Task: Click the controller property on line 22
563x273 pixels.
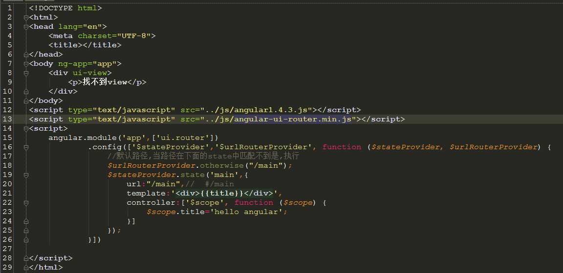Action: [151, 203]
